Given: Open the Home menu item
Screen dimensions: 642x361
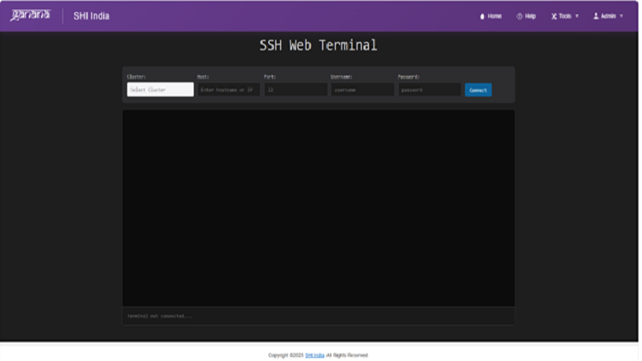Looking at the screenshot, I should pyautogui.click(x=491, y=16).
